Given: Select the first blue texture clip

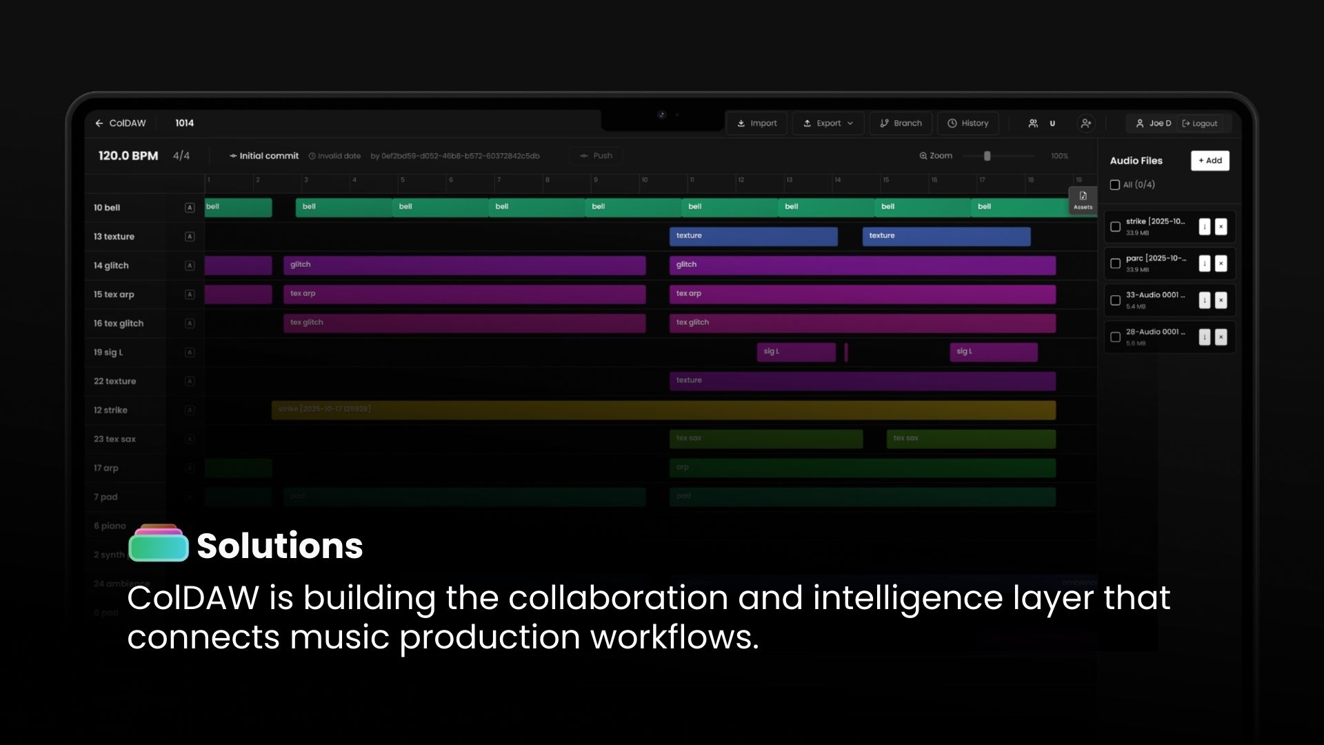Looking at the screenshot, I should (x=754, y=237).
